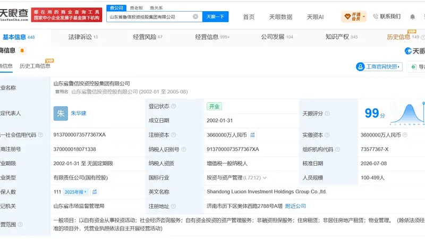
Task: Open the 2025年报 annual report selector
Action: [x=75, y=192]
